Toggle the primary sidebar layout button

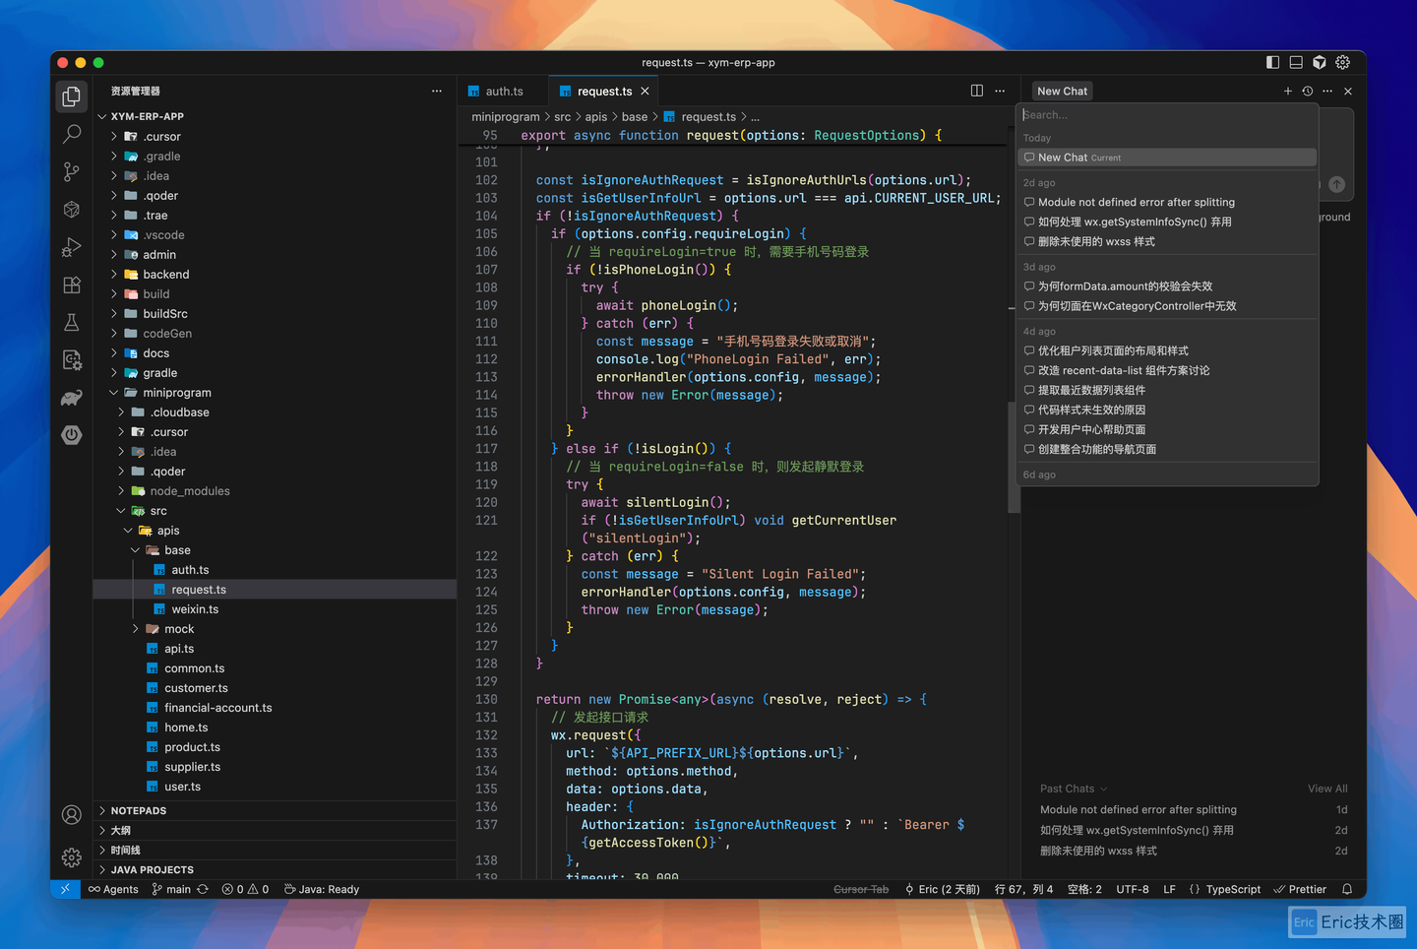click(x=1272, y=62)
